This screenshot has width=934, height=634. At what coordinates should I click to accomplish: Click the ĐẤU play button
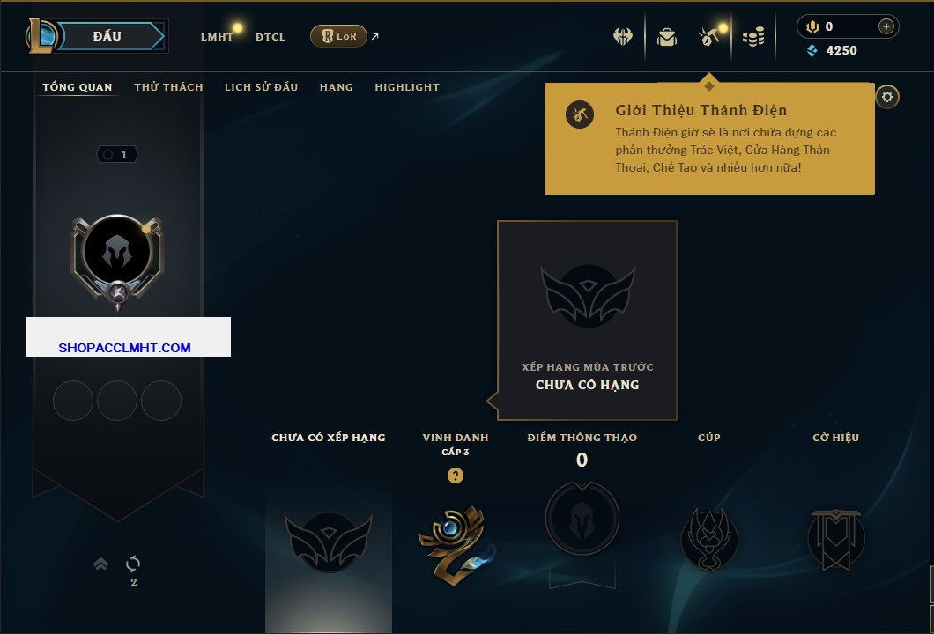coord(107,36)
